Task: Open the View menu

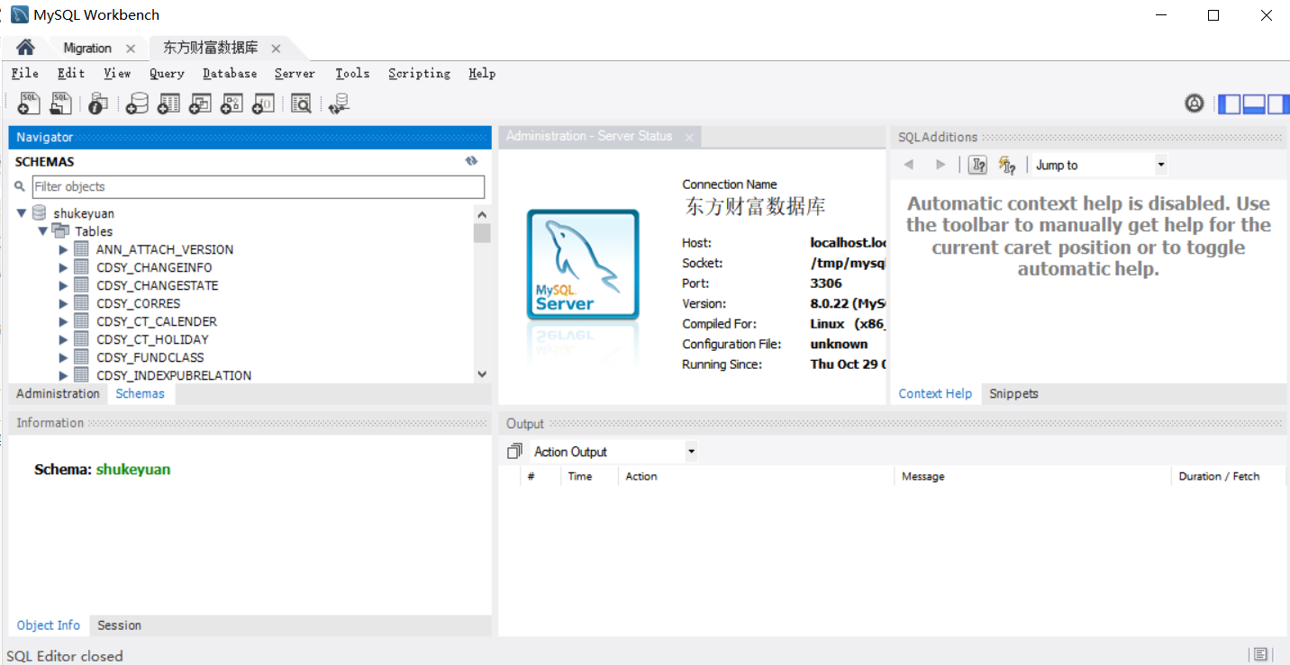Action: (x=117, y=73)
